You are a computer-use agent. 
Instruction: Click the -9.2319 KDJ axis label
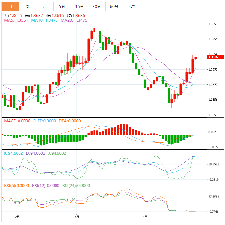click(213, 180)
